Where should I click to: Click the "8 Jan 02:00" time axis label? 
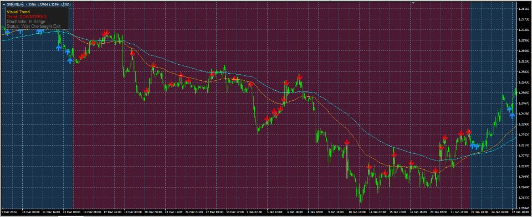coord(315,212)
